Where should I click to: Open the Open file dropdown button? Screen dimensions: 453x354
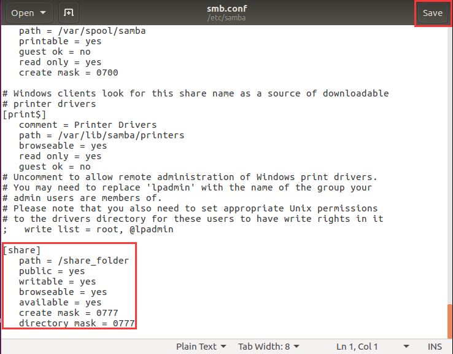coord(28,13)
